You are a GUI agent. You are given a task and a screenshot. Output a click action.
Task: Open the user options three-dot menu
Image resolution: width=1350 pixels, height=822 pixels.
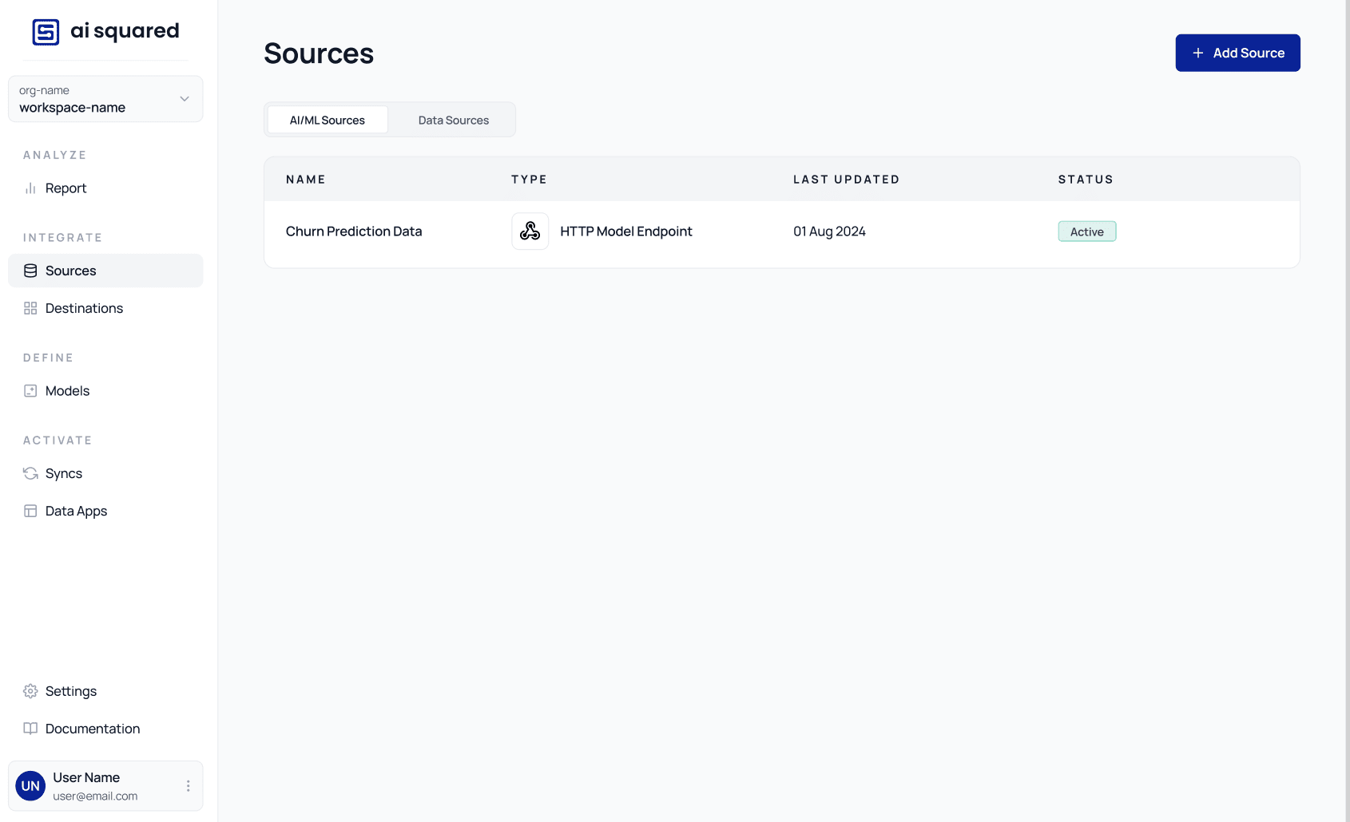188,786
